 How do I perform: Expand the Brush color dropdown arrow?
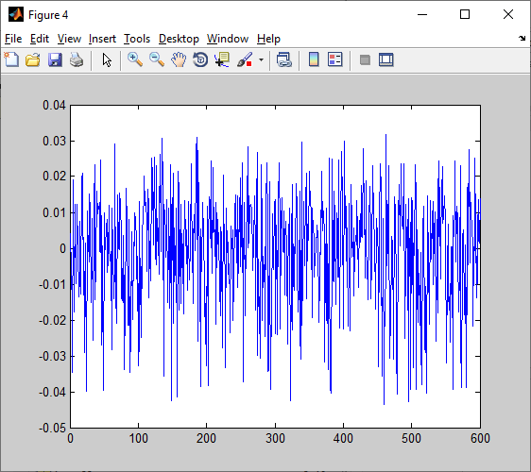pos(261,59)
